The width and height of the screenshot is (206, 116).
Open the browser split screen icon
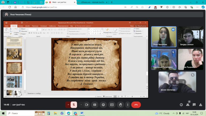pos(174,7)
